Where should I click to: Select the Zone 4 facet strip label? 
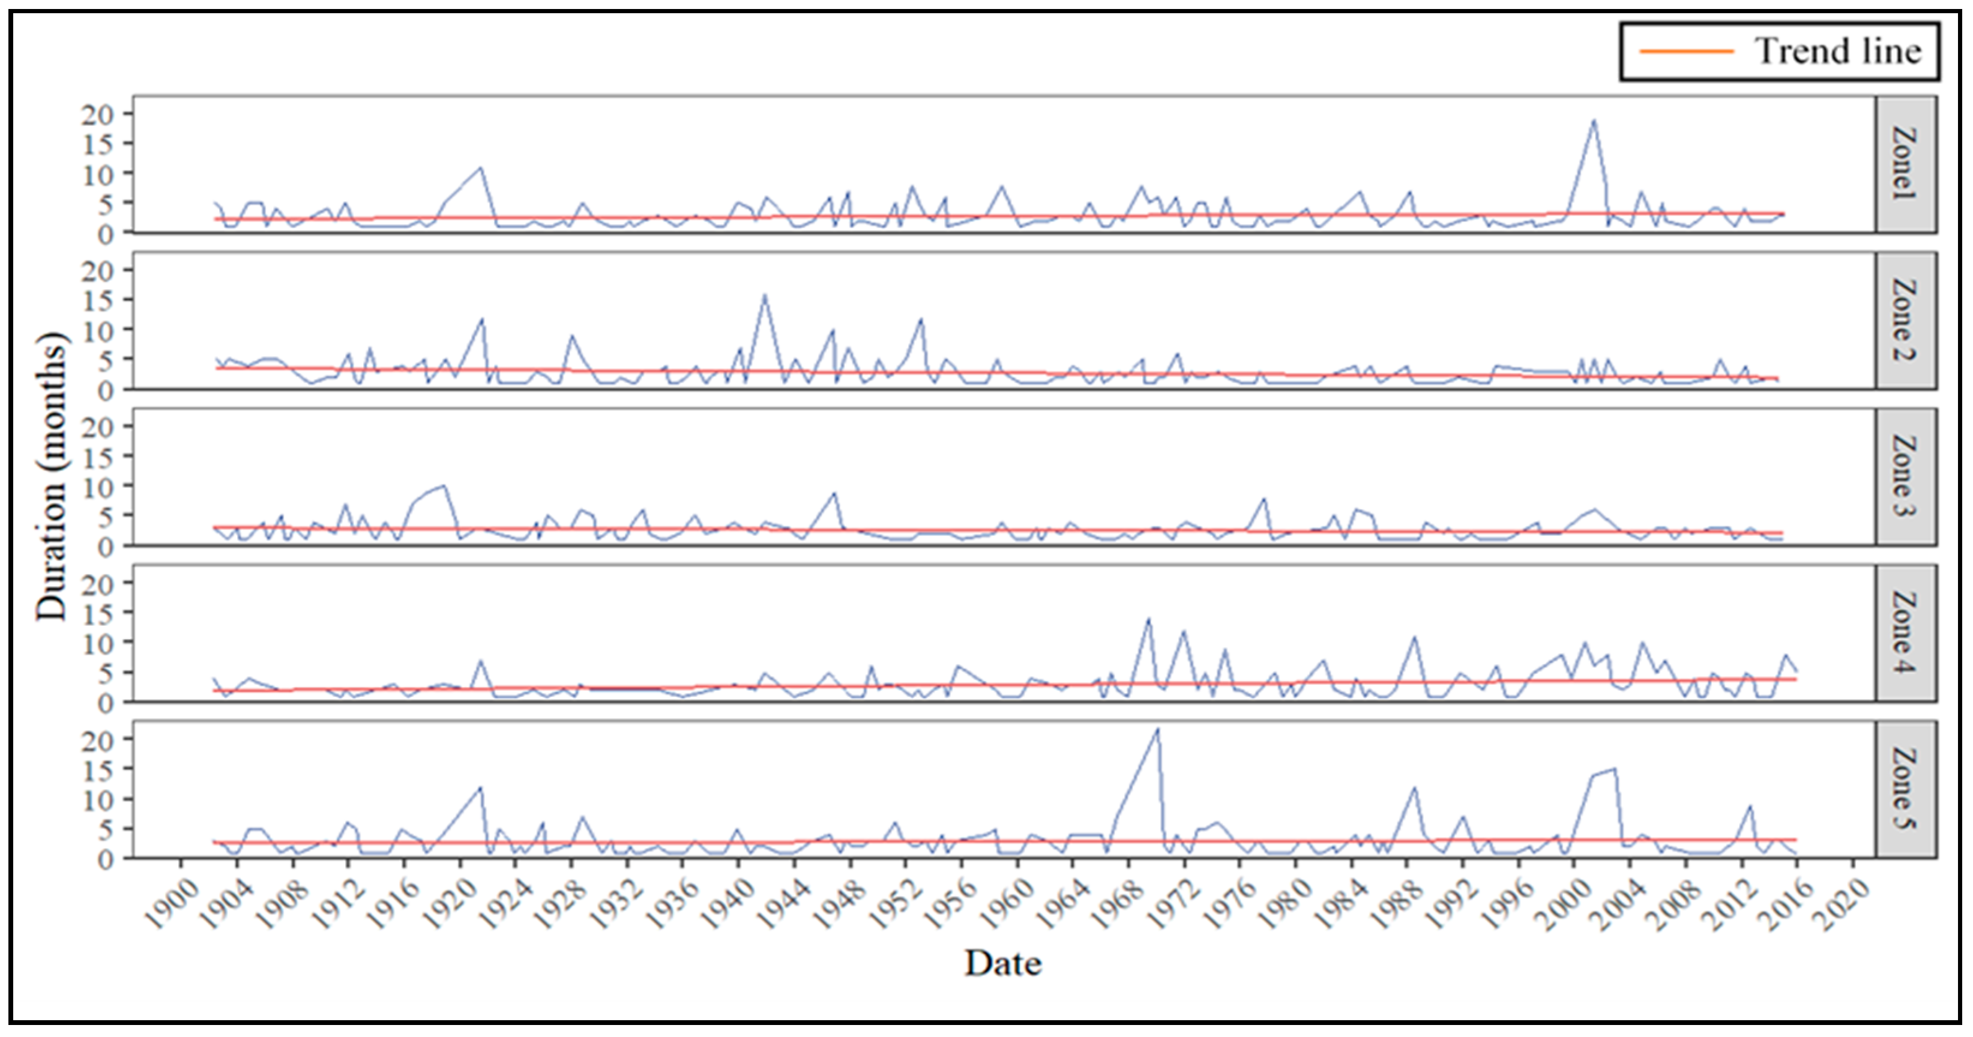[1905, 633]
